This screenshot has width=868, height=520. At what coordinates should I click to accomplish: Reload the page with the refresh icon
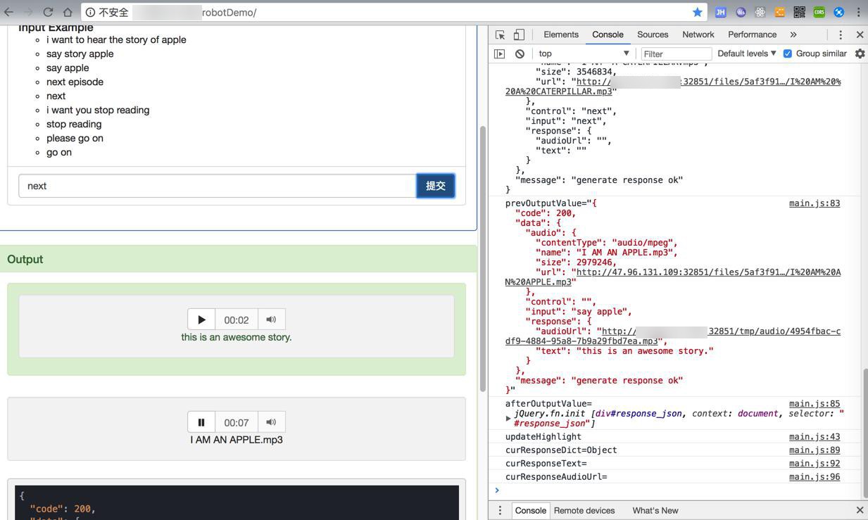point(48,12)
